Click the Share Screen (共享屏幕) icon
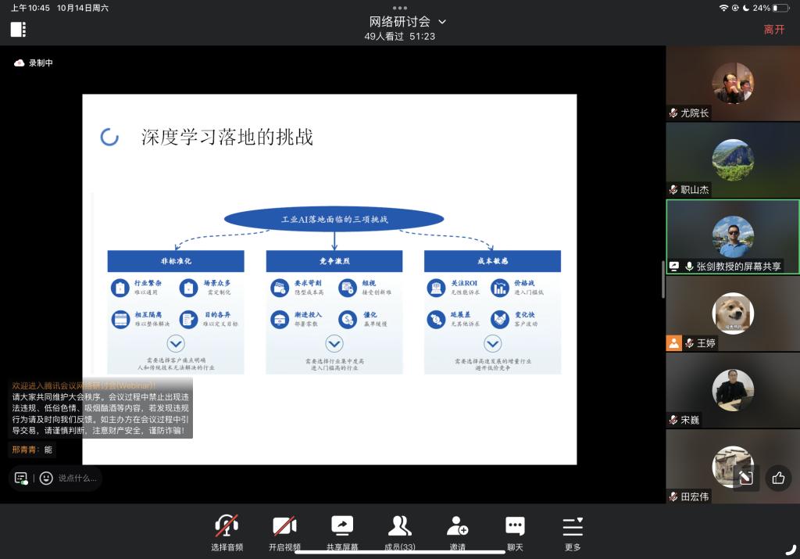The height and width of the screenshot is (559, 800). [342, 526]
